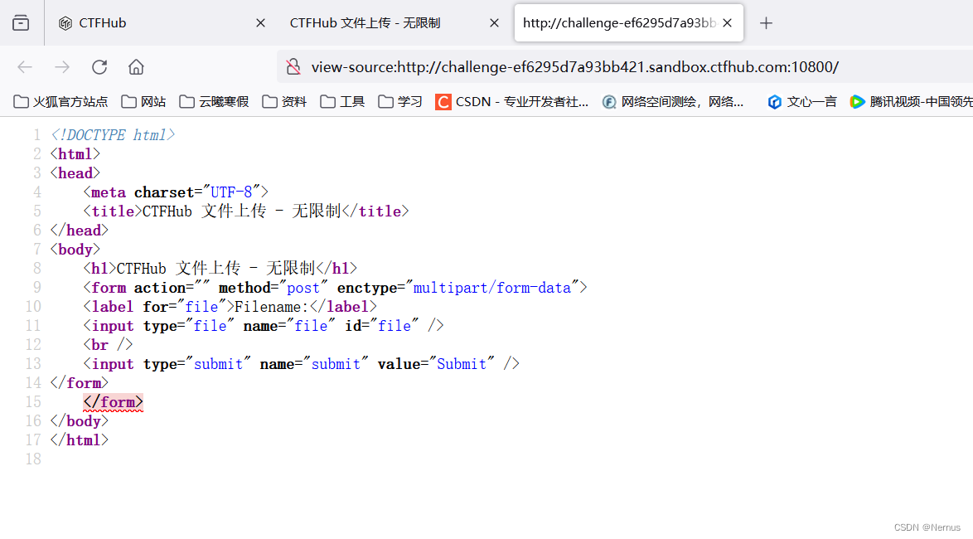Close the view-source challenge tab
973x539 pixels.
[x=728, y=23]
